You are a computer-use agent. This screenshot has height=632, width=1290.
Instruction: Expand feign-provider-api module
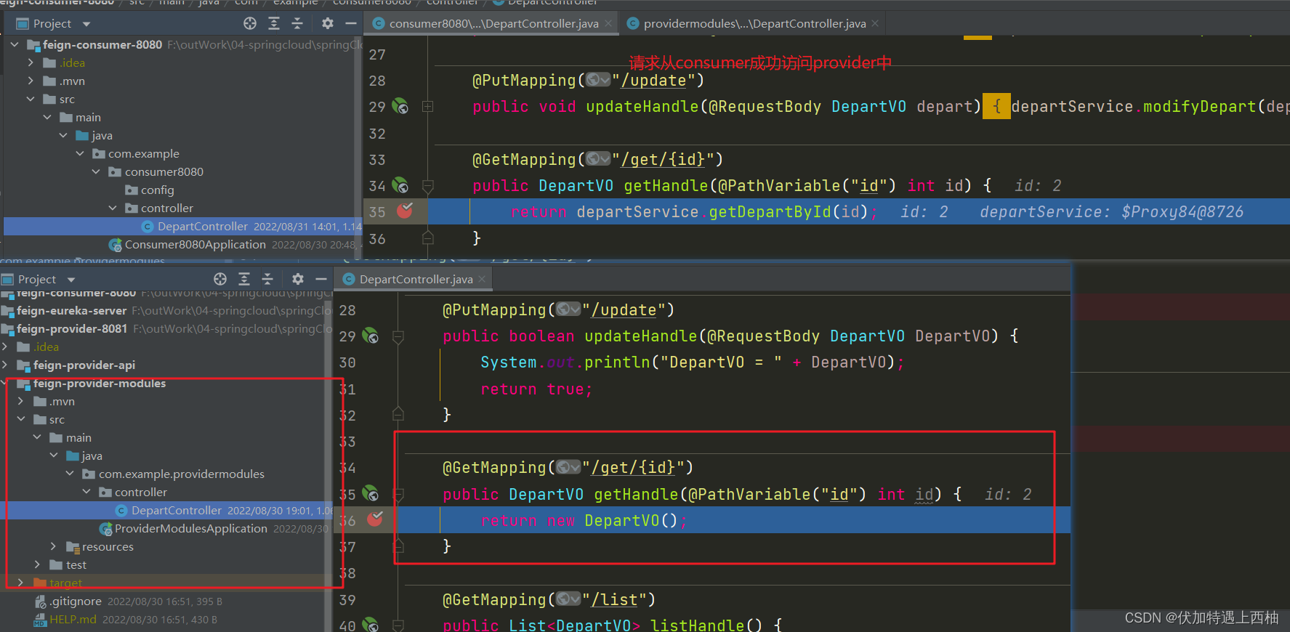pos(4,365)
